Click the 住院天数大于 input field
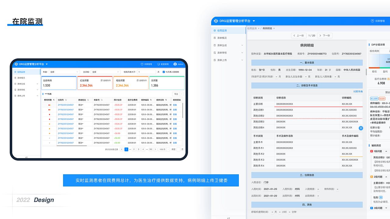 147,72
